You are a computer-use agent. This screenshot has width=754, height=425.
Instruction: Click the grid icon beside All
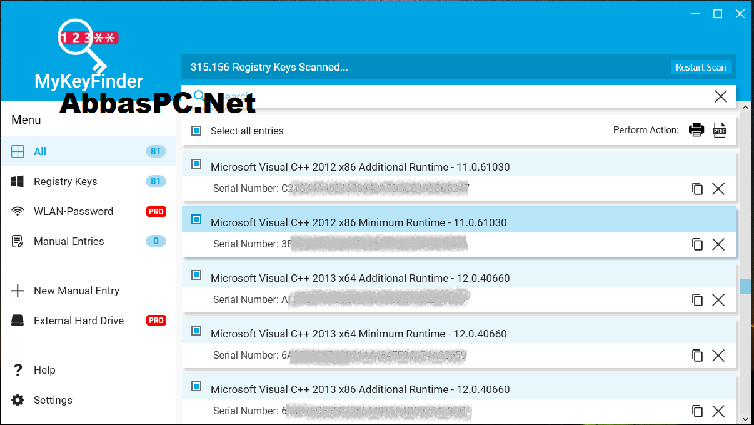(18, 151)
